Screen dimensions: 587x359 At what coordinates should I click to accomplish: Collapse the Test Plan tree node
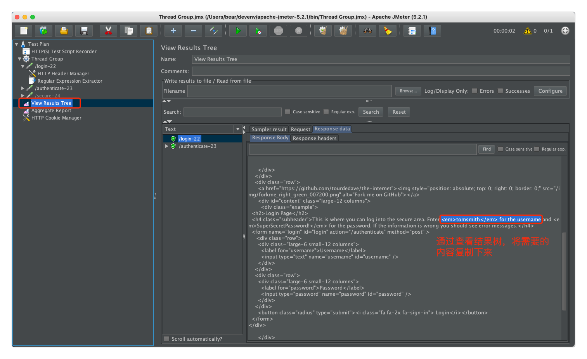tap(17, 44)
